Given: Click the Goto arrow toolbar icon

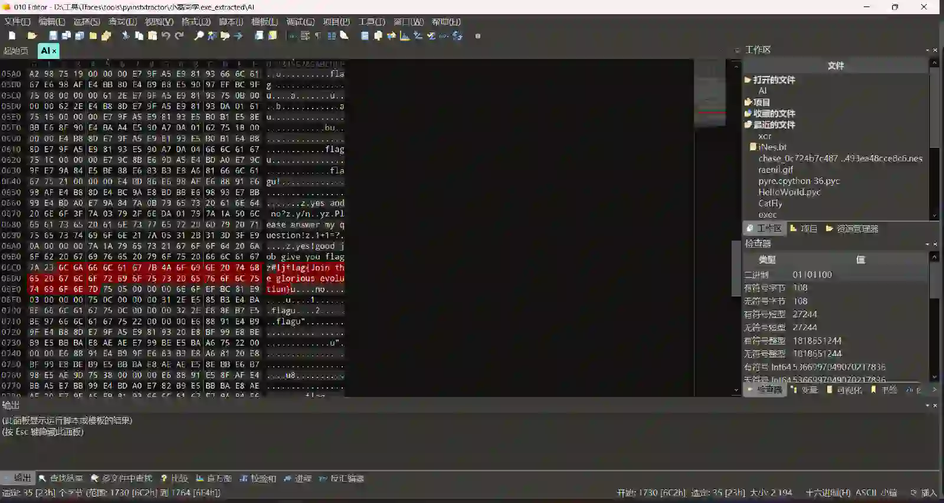Looking at the screenshot, I should click(238, 36).
